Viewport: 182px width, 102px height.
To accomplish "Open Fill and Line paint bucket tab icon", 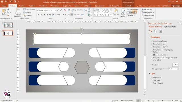I will click(150, 31).
